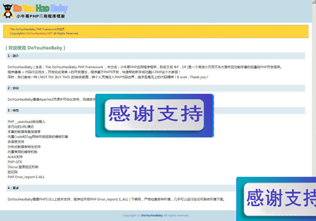Screen dimensions: 316x221
Task: Click the 'Discuz 登录验证机制' line
Action: coord(23,167)
